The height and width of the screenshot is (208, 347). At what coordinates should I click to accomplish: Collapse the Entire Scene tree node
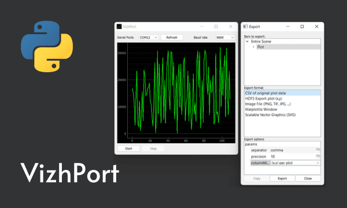pos(247,42)
